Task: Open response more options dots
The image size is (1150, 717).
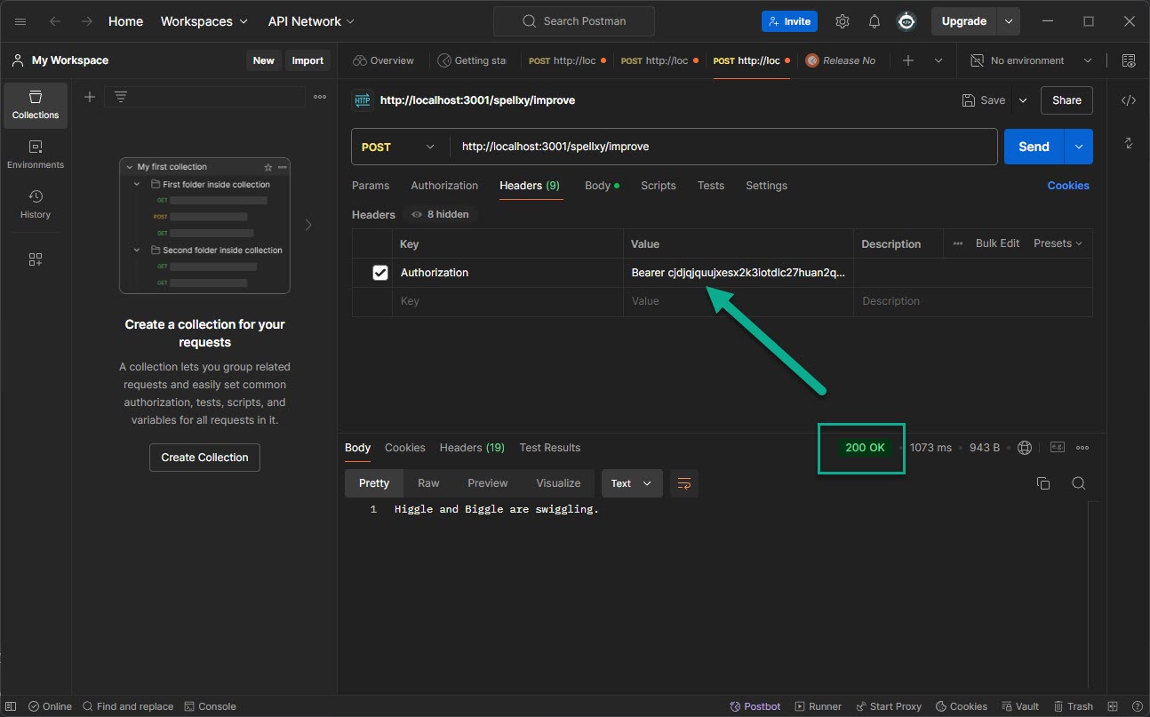Action: pos(1082,448)
